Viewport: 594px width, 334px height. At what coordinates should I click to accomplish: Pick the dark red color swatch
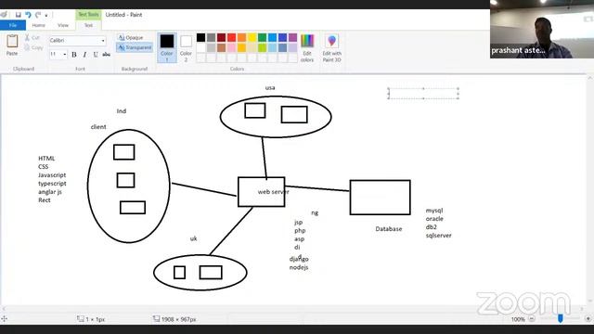point(222,37)
